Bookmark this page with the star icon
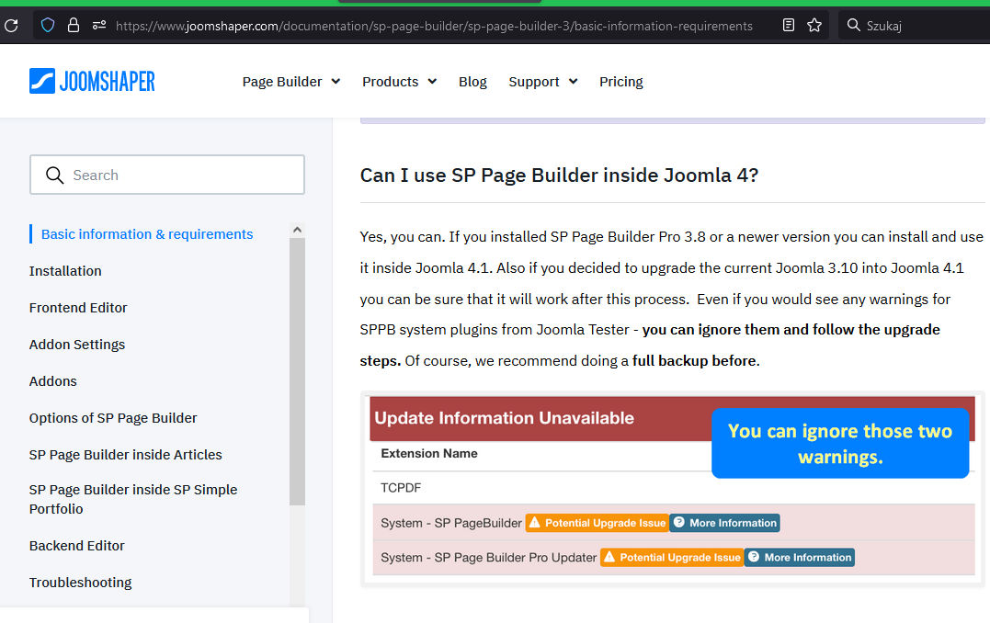 click(x=814, y=26)
